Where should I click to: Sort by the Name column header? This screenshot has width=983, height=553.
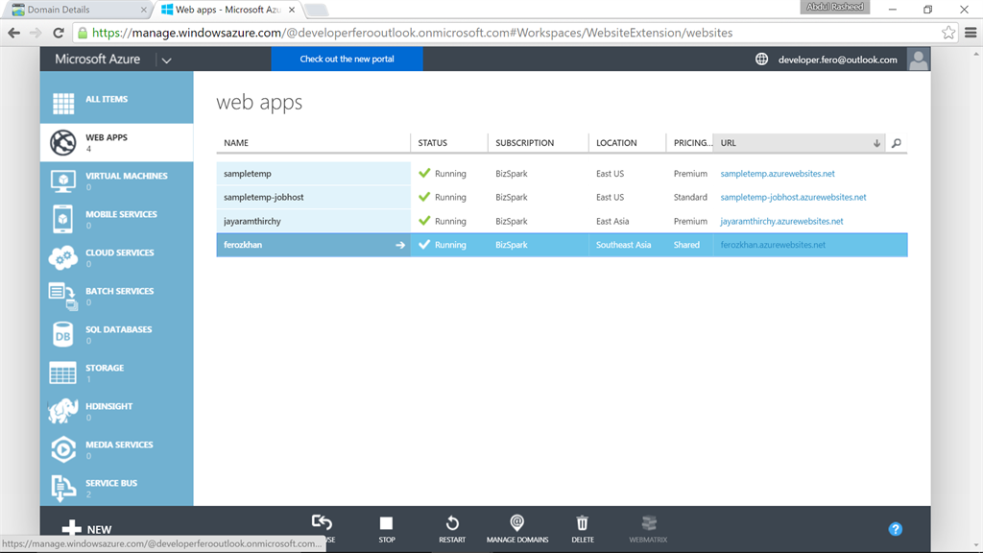313,143
